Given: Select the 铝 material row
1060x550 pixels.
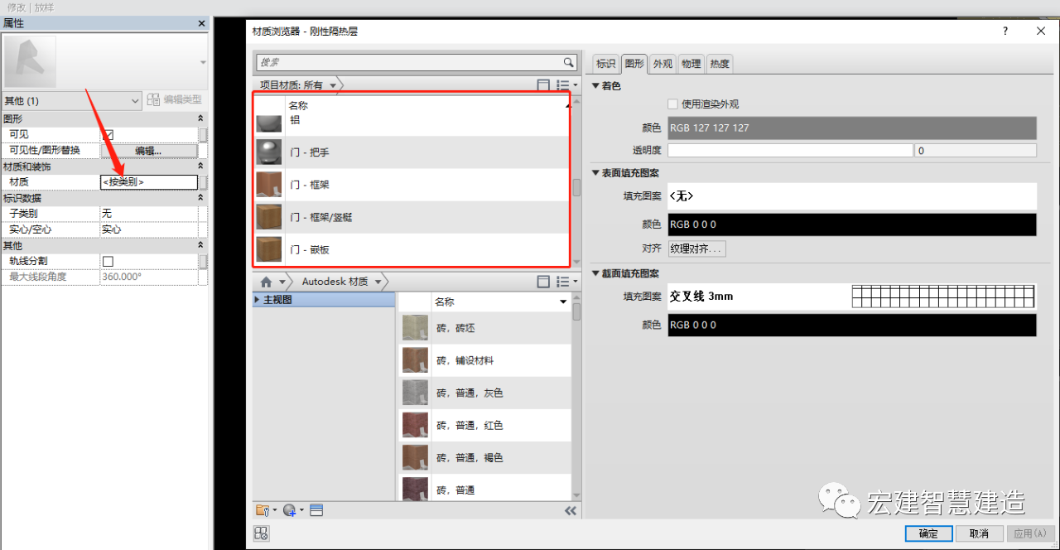Looking at the screenshot, I should [x=412, y=123].
